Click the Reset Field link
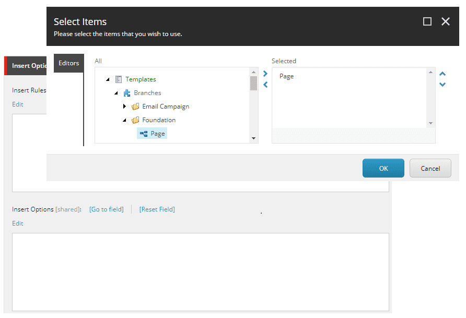The height and width of the screenshot is (318, 466). pos(157,209)
